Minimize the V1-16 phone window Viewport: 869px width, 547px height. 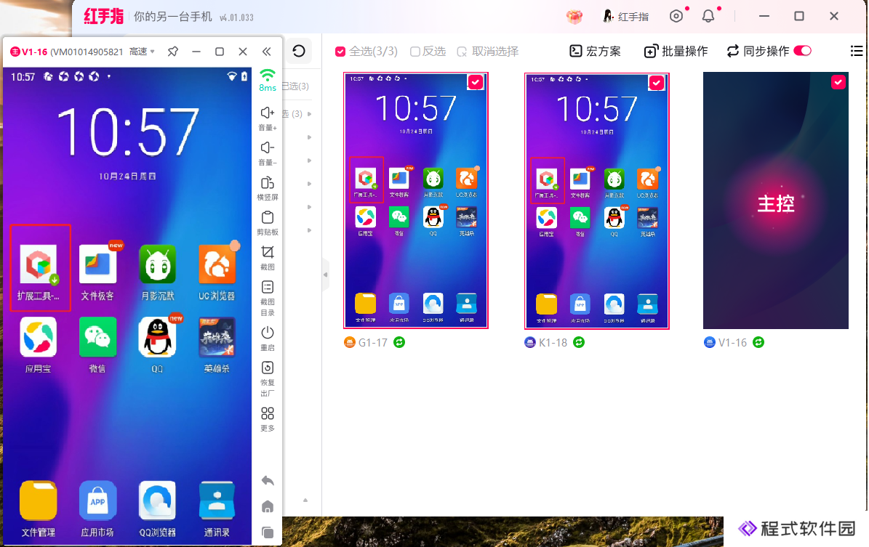coord(196,52)
